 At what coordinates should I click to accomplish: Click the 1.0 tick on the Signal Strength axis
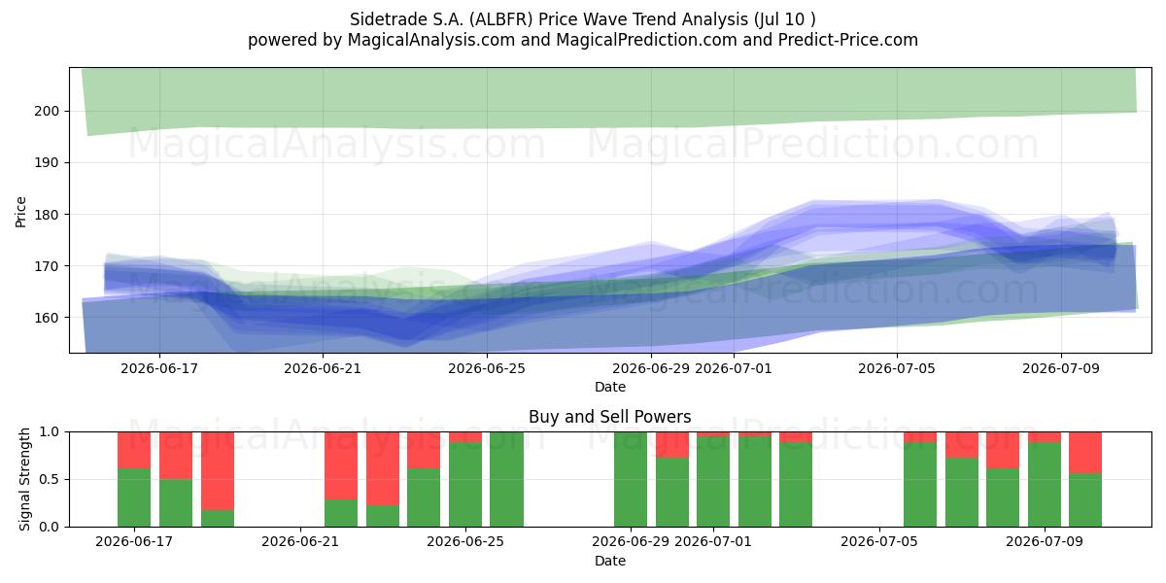pyautogui.click(x=50, y=431)
